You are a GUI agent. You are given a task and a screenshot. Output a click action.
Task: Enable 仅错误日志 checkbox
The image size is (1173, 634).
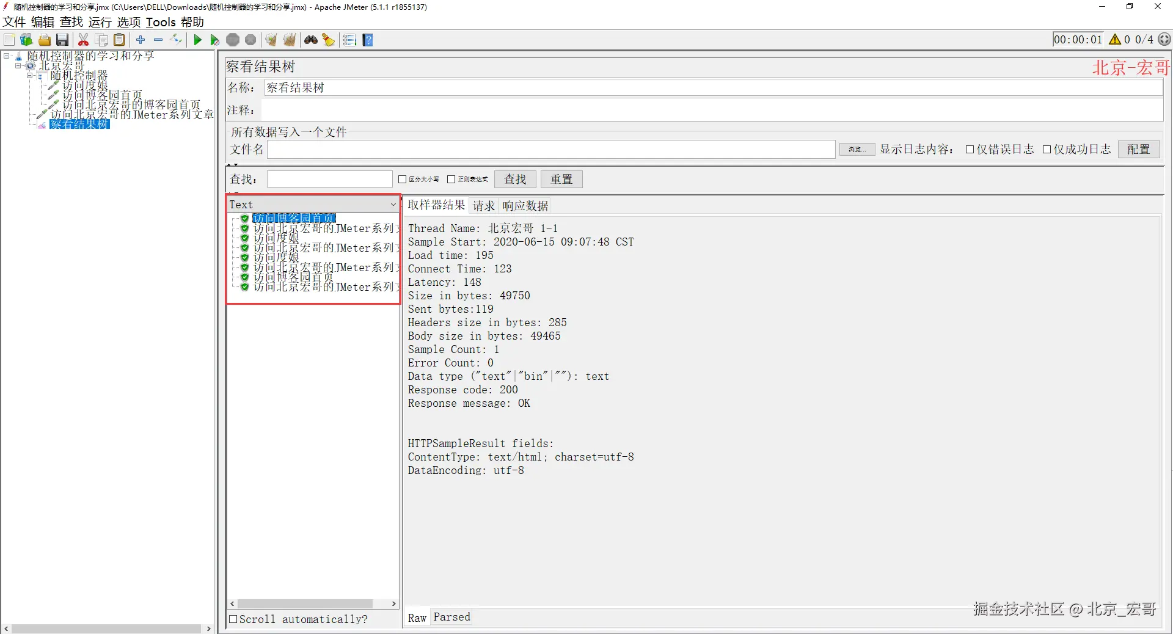970,149
